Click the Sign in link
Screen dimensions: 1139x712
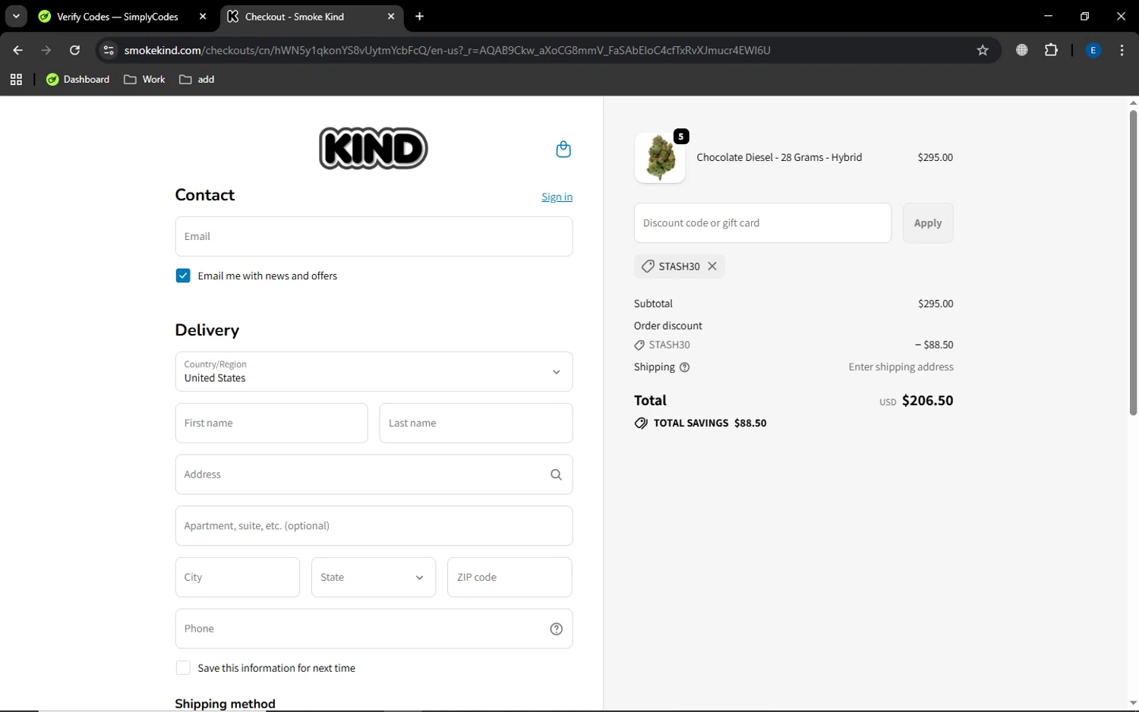coord(557,197)
